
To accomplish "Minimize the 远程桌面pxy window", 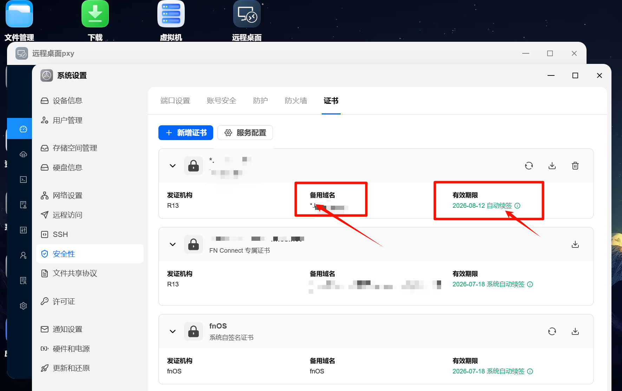I will click(526, 53).
